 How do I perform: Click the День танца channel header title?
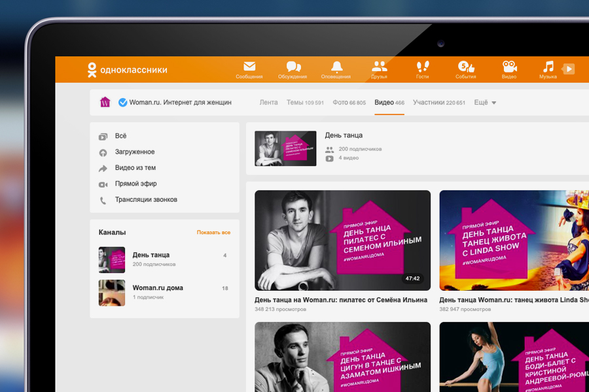344,135
